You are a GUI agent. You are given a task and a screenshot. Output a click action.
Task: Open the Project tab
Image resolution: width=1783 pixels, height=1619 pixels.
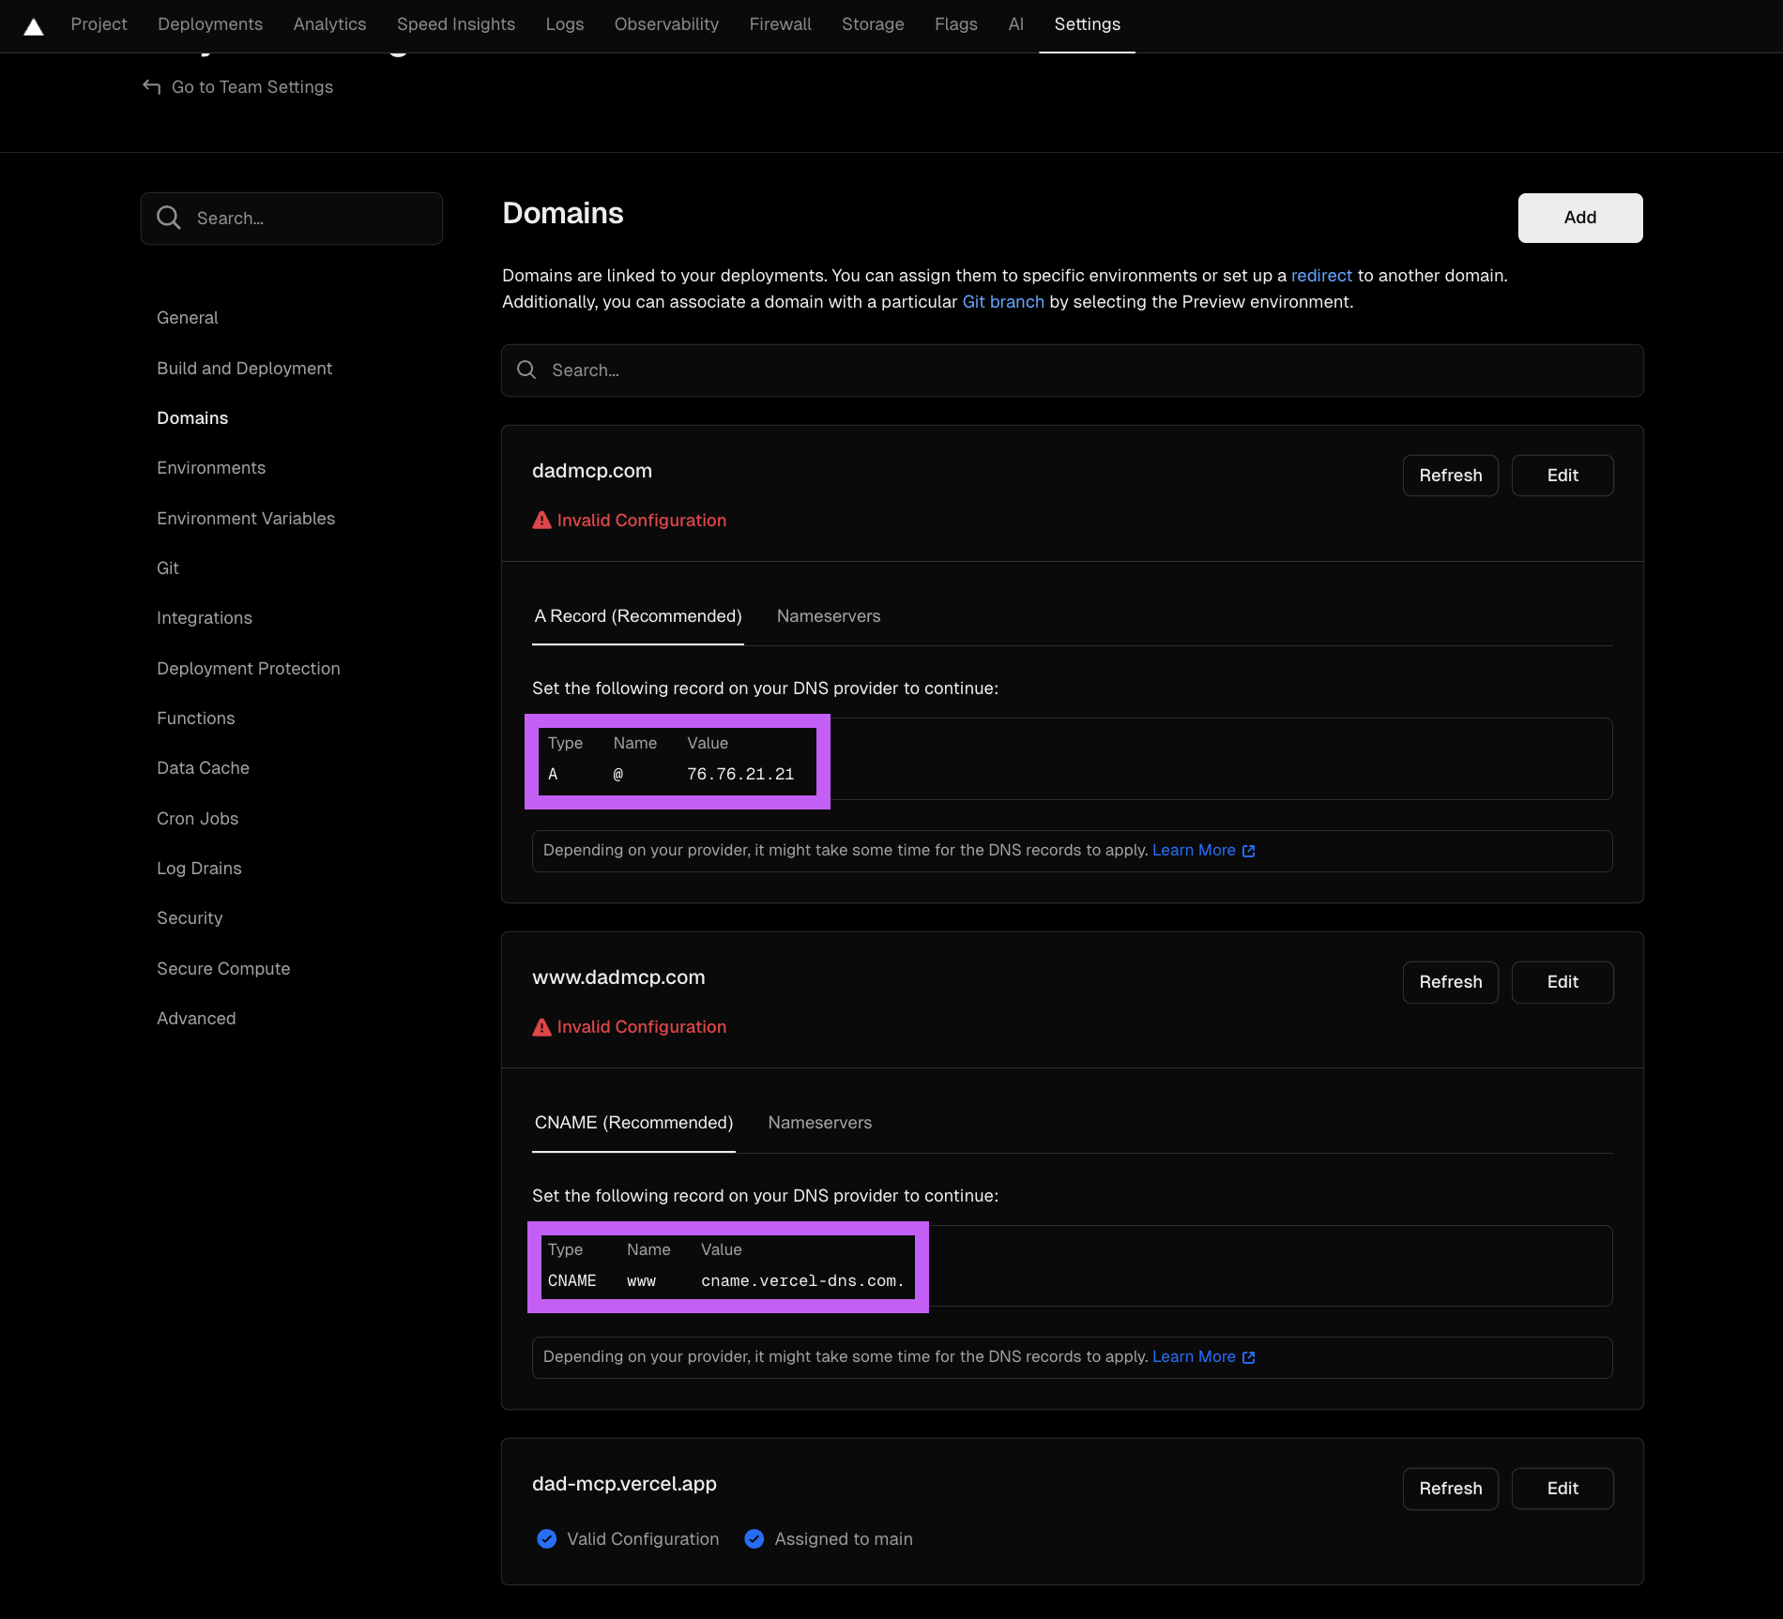pos(99,24)
